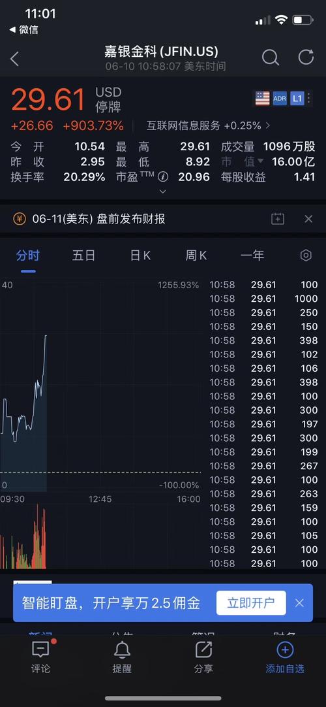The image size is (326, 707).
Task: Add earnings date to calendar icon
Action: pyautogui.click(x=278, y=219)
